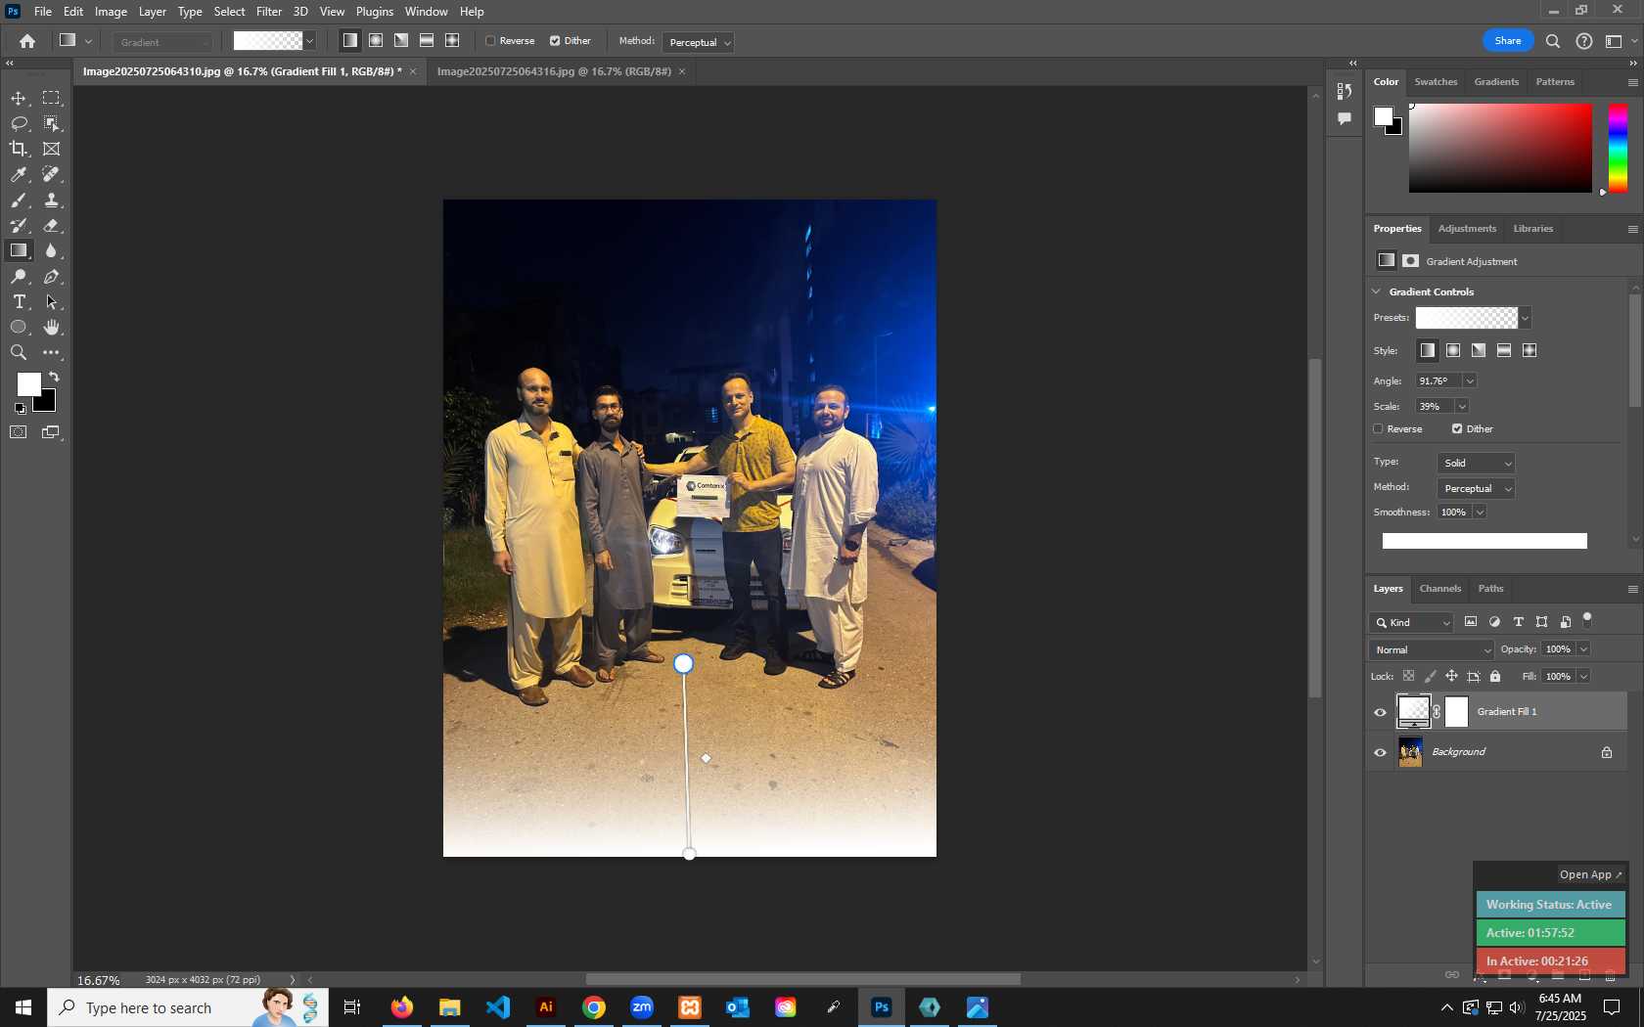Swap foreground and background colors

55,377
